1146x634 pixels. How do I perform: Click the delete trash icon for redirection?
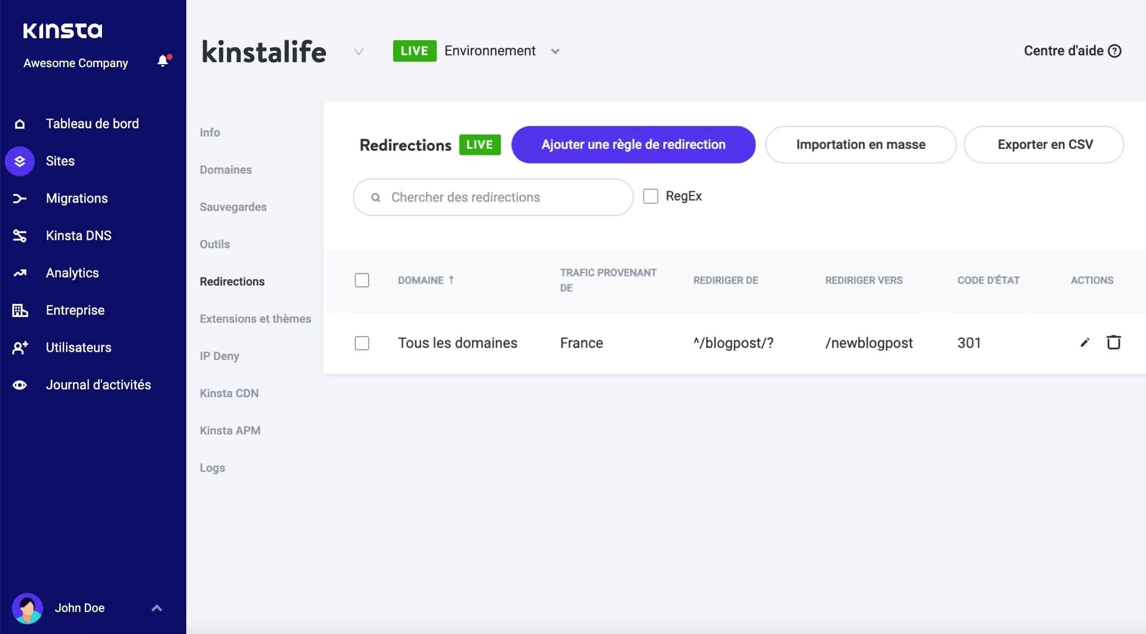(x=1113, y=342)
